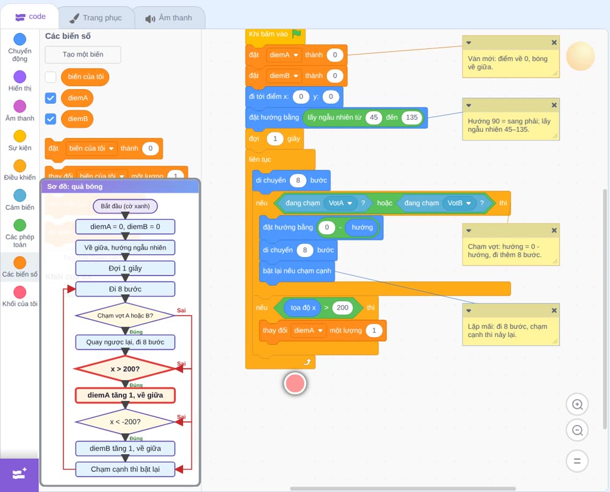Open the Các phép toán category
Image resolution: width=610 pixels, height=492 pixels.
20,233
